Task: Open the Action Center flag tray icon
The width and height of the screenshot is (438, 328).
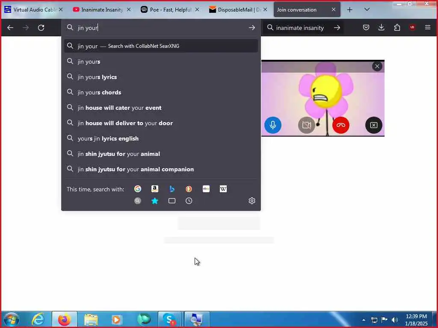Action: [385, 319]
